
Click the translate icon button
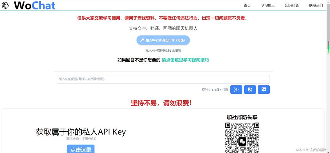pyautogui.click(x=250, y=90)
